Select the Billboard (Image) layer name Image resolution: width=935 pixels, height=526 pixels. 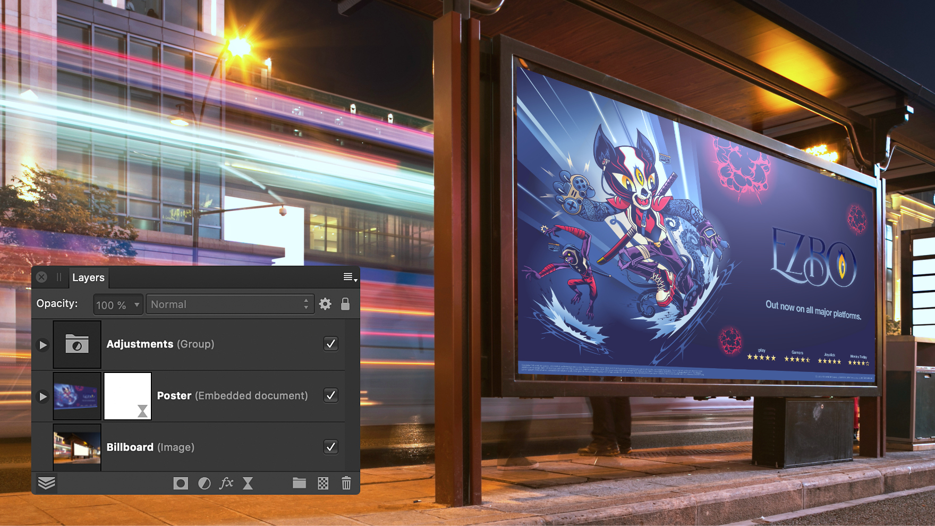pos(150,447)
